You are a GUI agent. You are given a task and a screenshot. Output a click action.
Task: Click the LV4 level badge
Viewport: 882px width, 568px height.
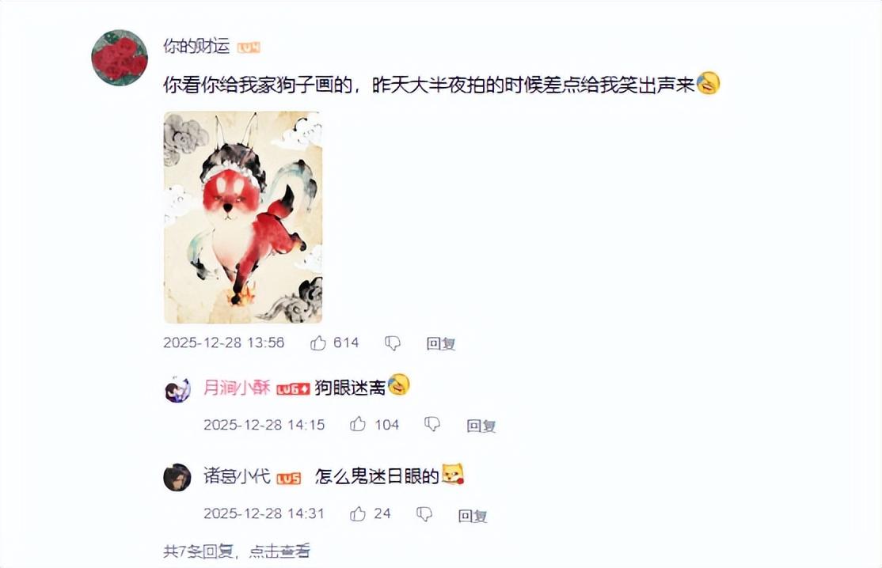(249, 47)
